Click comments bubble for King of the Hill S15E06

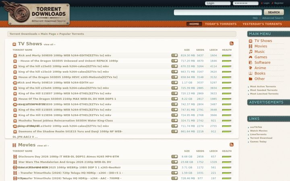tap(174, 115)
